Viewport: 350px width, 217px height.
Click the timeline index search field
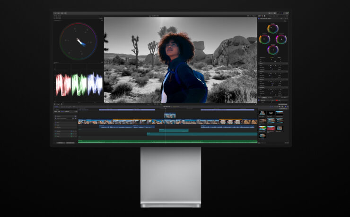point(65,109)
